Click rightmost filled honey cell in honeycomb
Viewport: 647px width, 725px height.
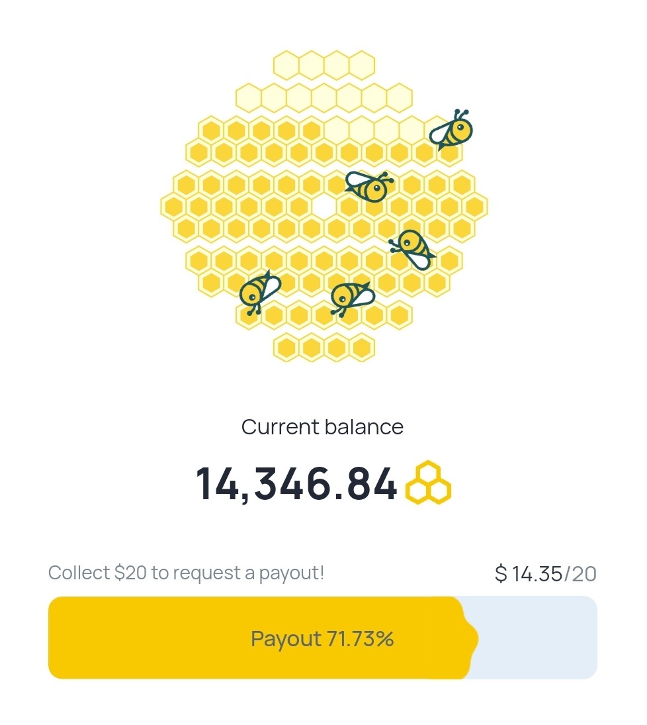[x=474, y=206]
